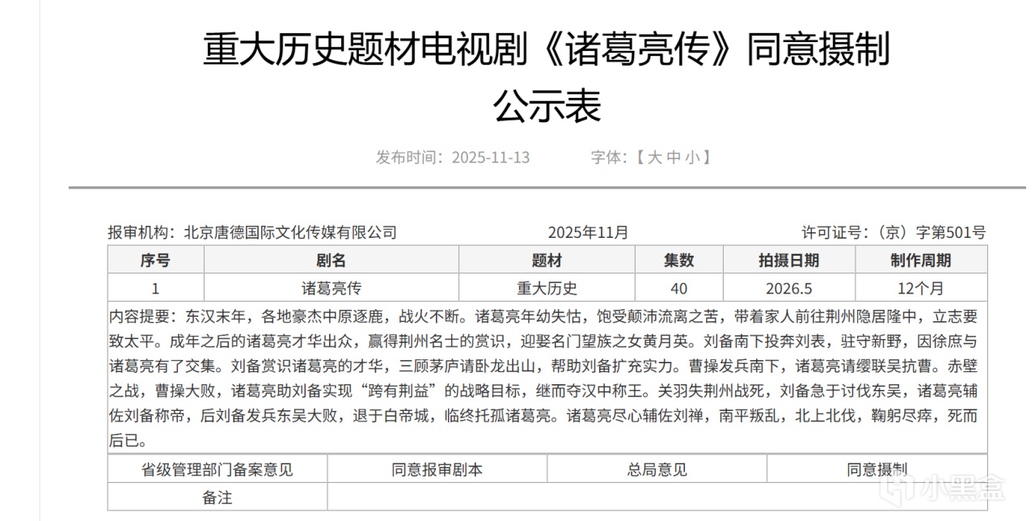Click the 剧名 column header

(x=331, y=260)
